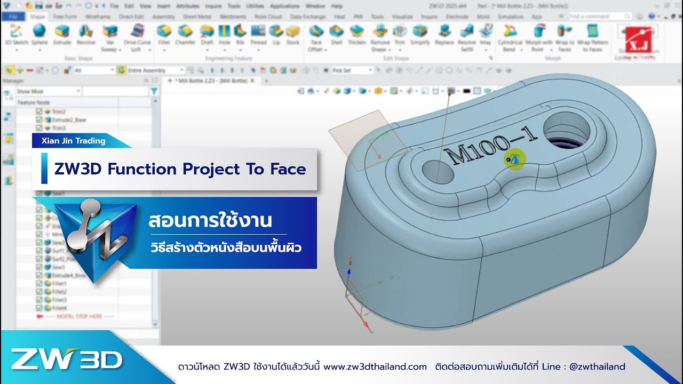
Task: Select the Wrap Pattern to Faces tool
Action: click(x=592, y=38)
